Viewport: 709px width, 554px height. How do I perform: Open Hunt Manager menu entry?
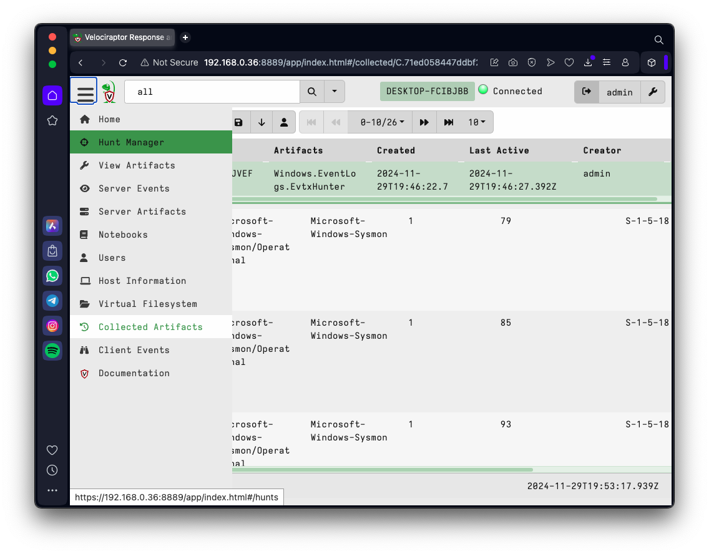[x=151, y=142]
